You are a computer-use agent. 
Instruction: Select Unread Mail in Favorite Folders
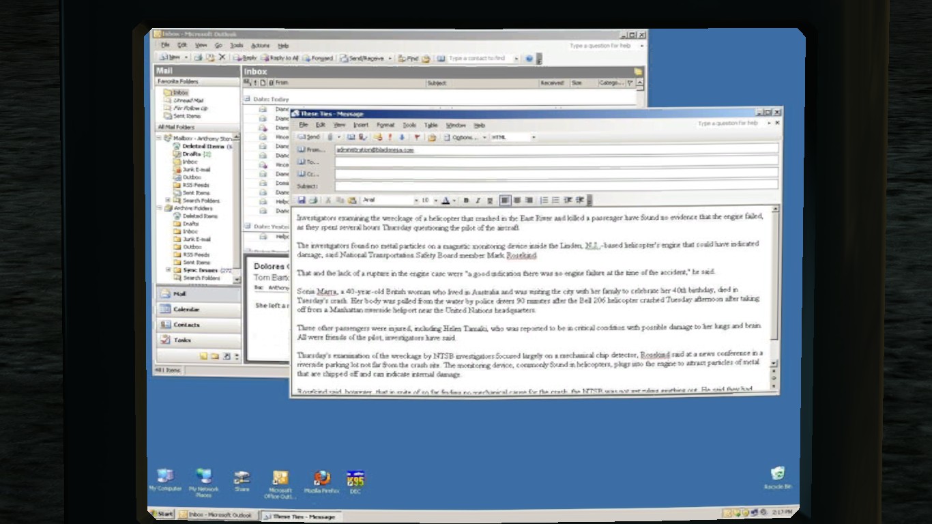tap(184, 100)
